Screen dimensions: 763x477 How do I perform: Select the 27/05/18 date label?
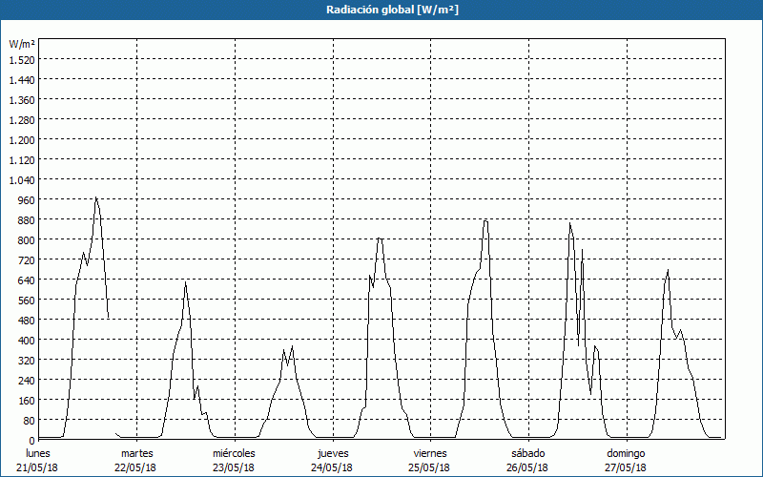626,467
